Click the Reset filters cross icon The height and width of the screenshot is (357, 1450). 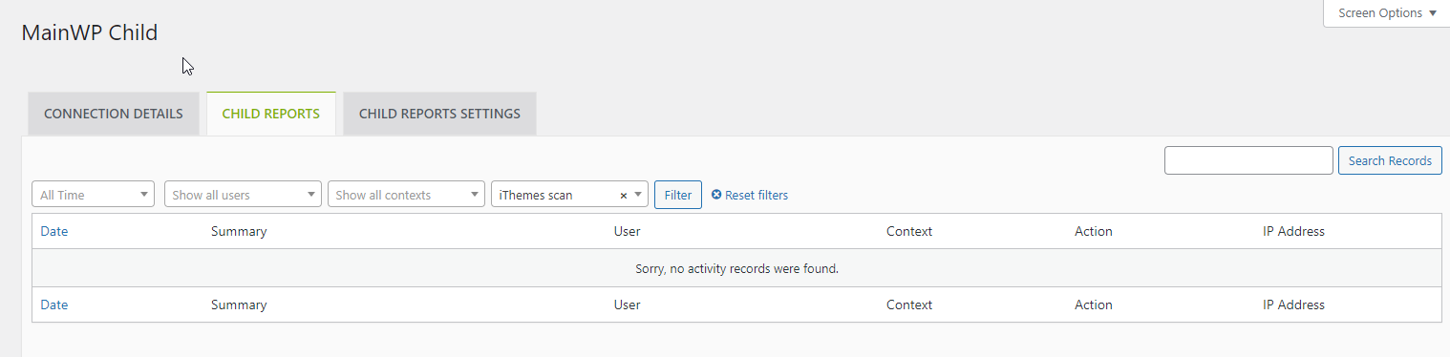point(716,195)
